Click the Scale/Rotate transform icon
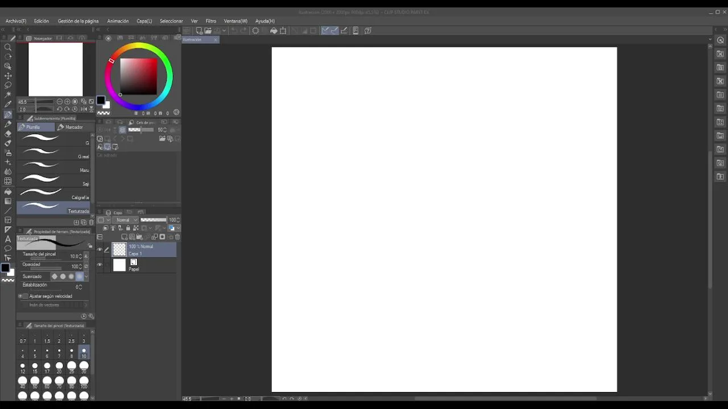Viewport: 728px width, 409px height. click(x=283, y=31)
